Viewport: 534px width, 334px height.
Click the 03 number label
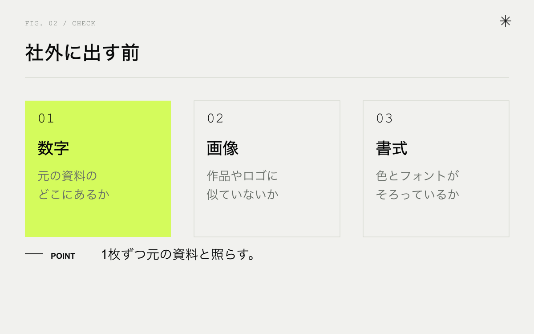pyautogui.click(x=384, y=118)
